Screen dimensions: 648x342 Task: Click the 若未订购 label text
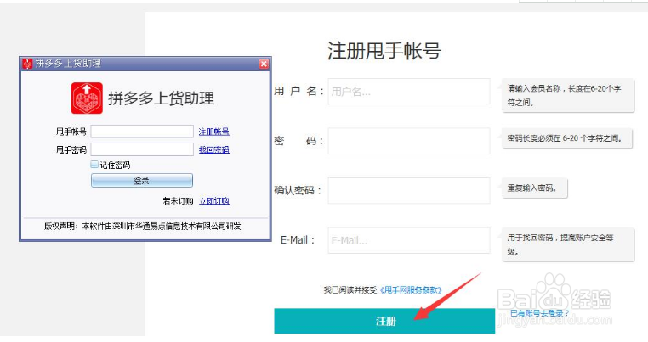178,200
